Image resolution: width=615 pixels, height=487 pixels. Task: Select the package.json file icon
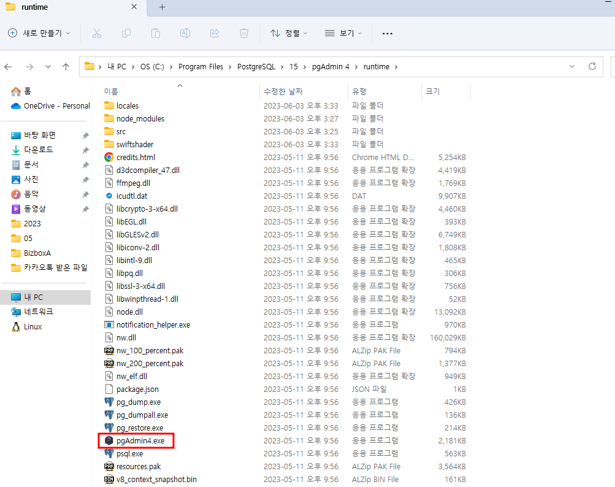pyautogui.click(x=109, y=389)
